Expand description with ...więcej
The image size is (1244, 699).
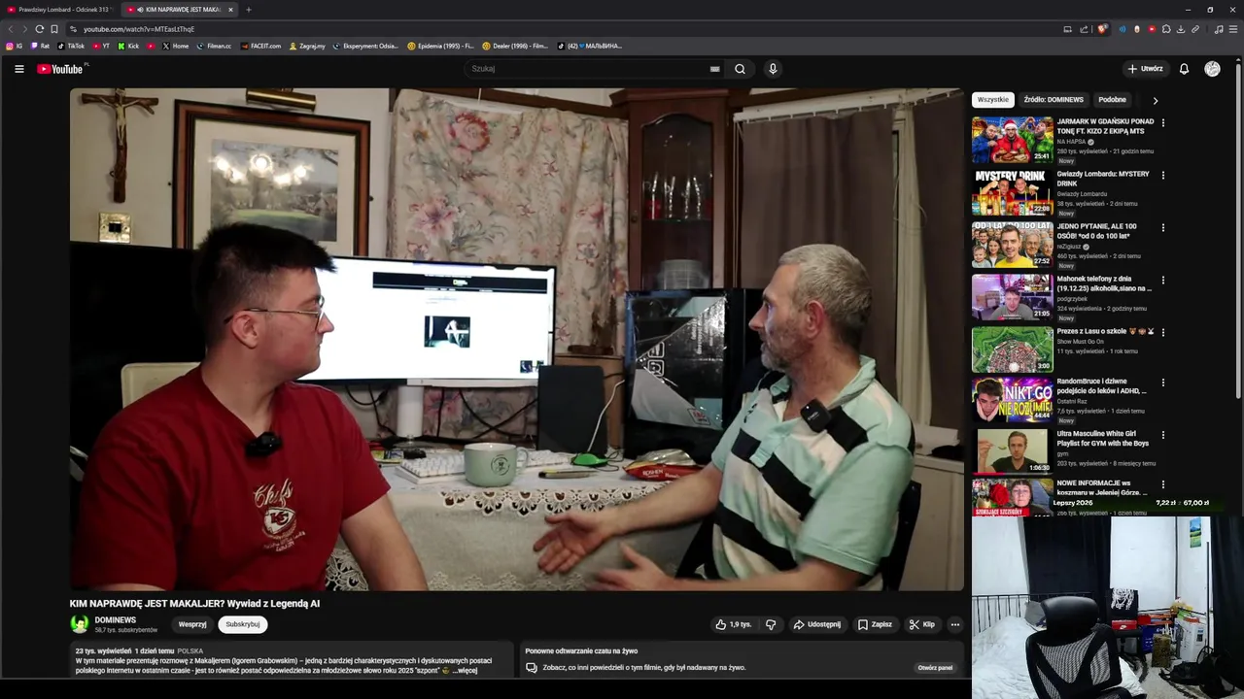(465, 670)
